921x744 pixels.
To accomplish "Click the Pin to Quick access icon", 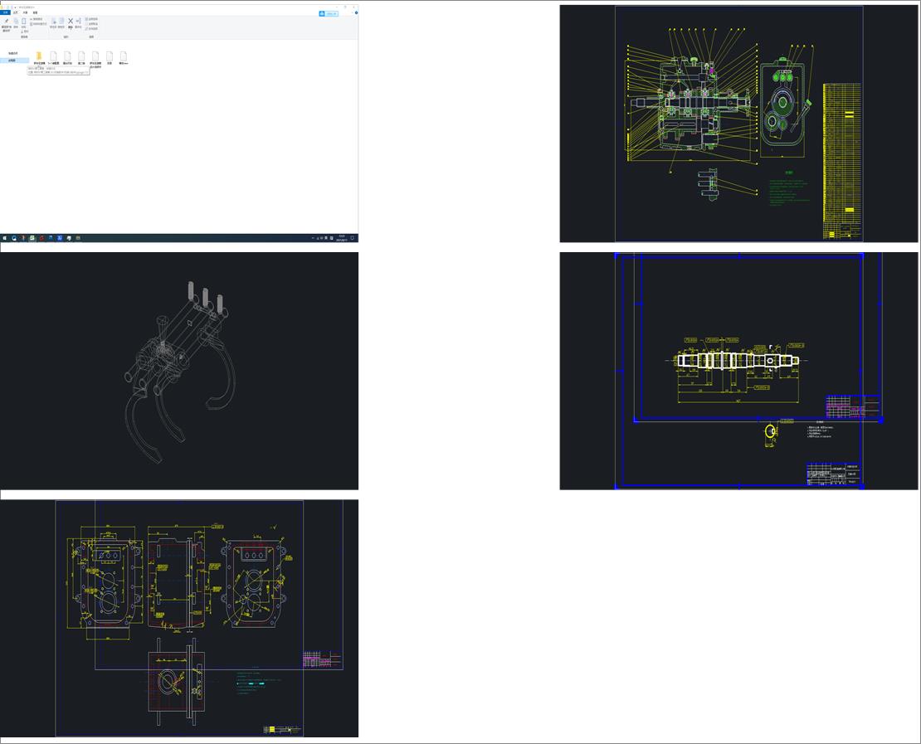I will [x=6, y=22].
